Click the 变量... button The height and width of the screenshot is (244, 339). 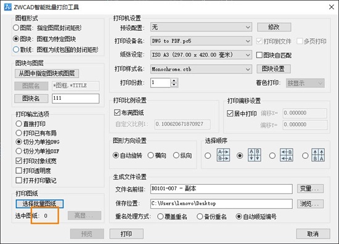coord(310,189)
